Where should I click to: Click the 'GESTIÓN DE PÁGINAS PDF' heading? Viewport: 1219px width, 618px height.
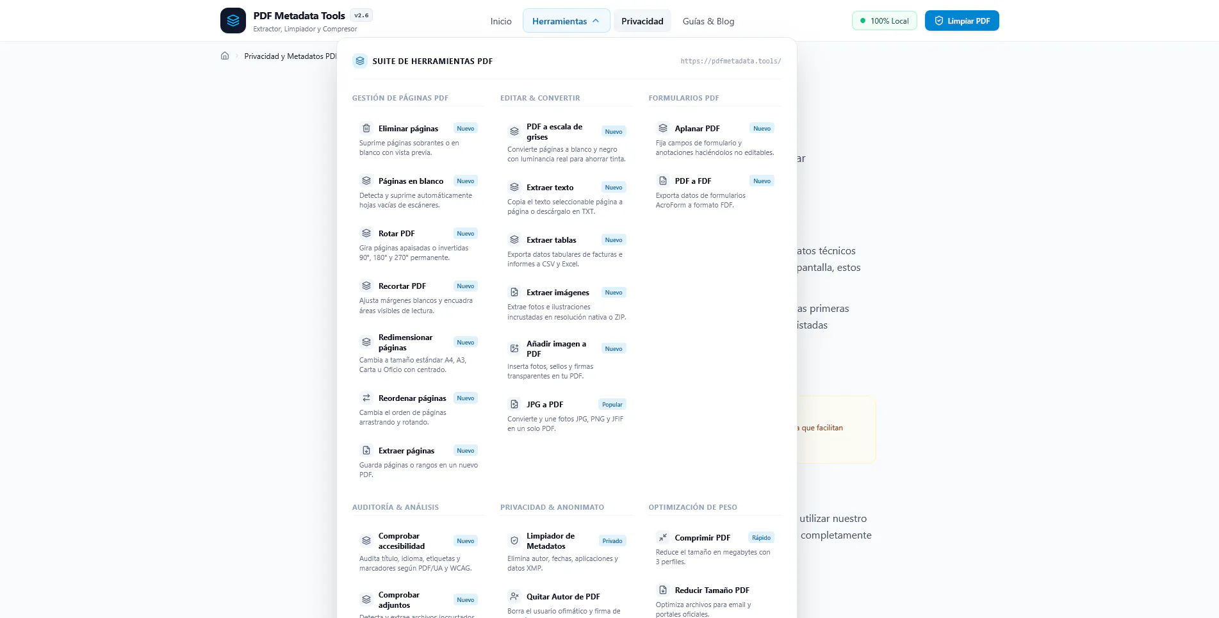click(400, 98)
